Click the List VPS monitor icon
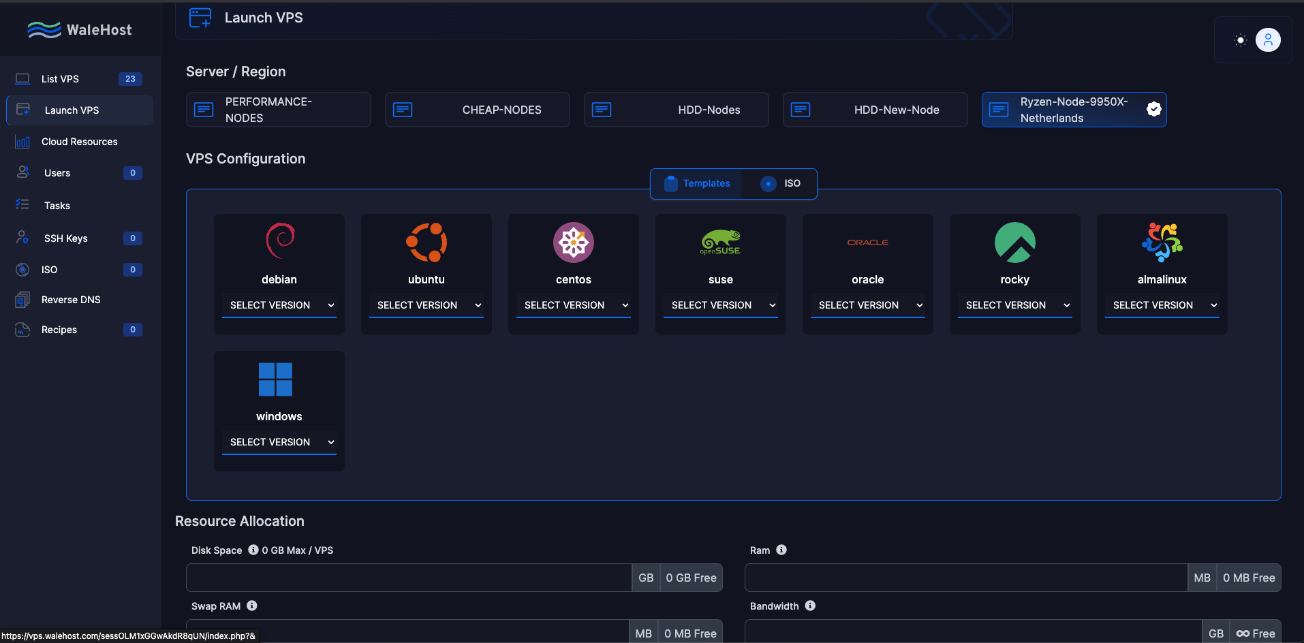Image resolution: width=1304 pixels, height=643 pixels. click(22, 79)
